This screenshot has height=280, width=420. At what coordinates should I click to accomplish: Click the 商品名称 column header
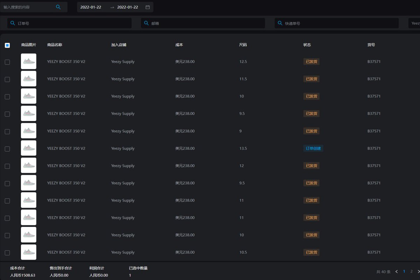[55, 45]
